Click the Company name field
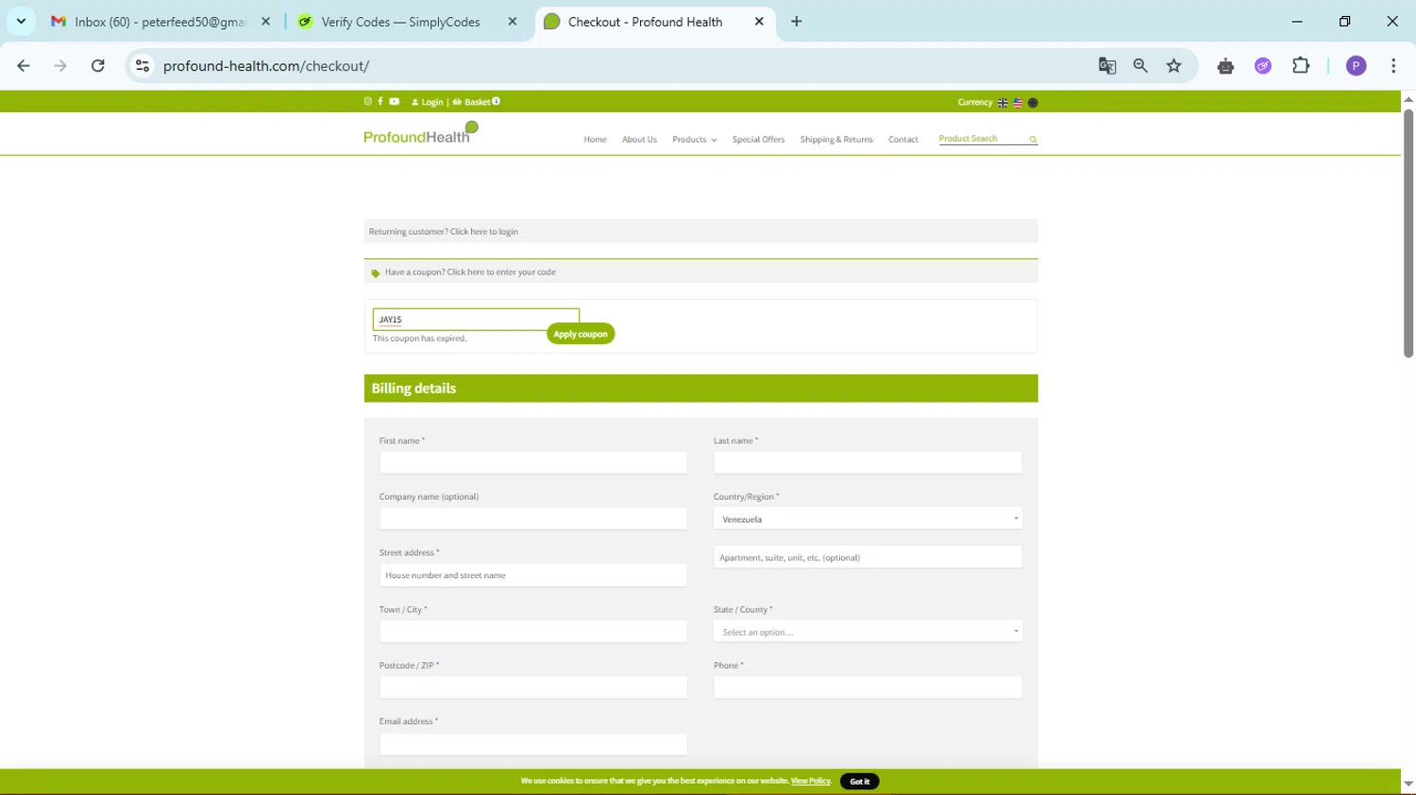 533,519
